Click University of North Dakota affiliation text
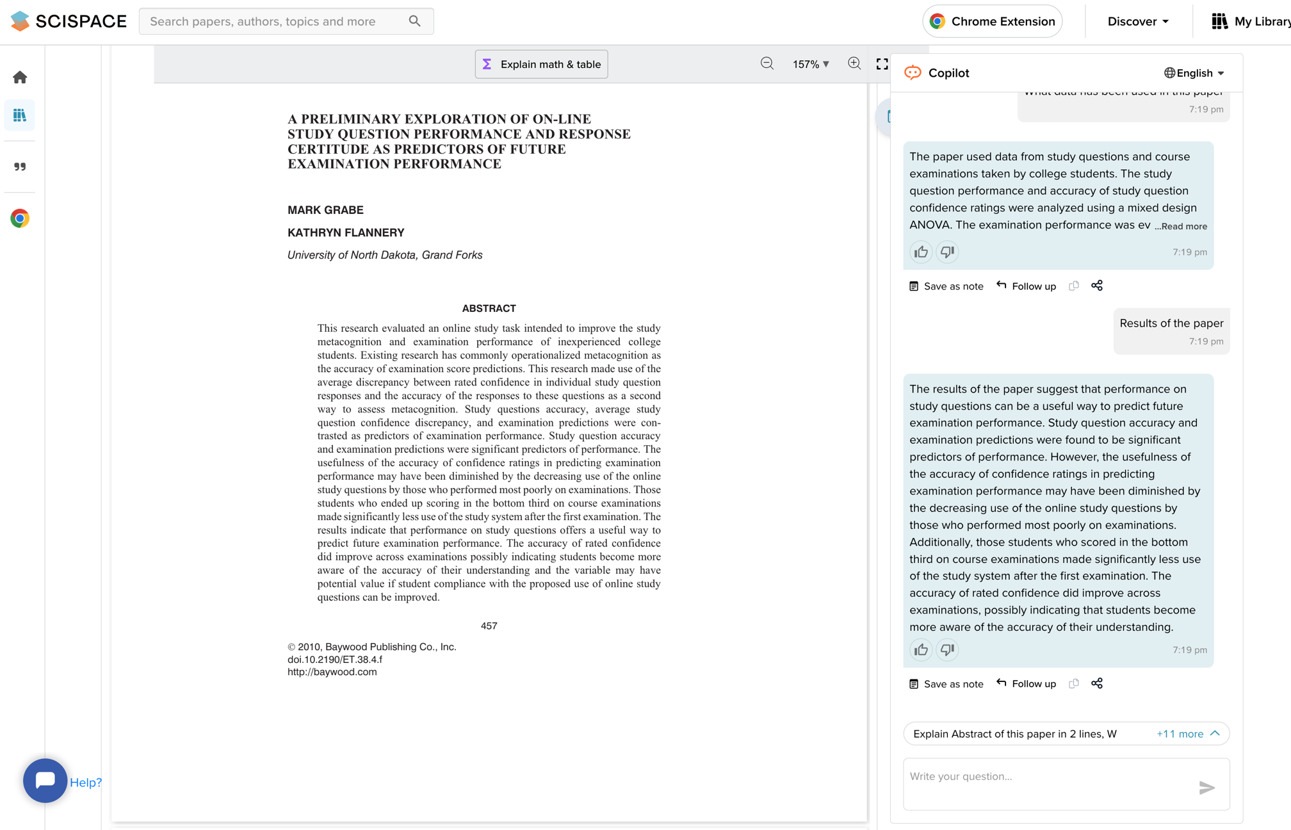The width and height of the screenshot is (1291, 830). [x=385, y=255]
